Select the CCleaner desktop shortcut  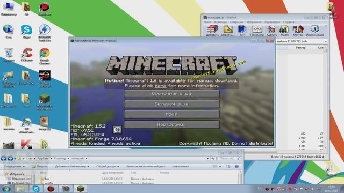26,55
